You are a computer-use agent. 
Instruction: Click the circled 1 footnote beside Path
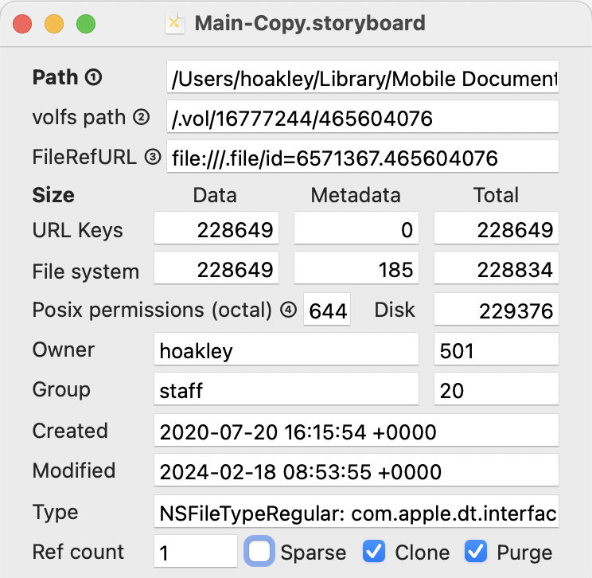click(94, 78)
